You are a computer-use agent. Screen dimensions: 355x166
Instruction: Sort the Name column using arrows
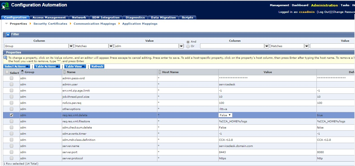64,72
